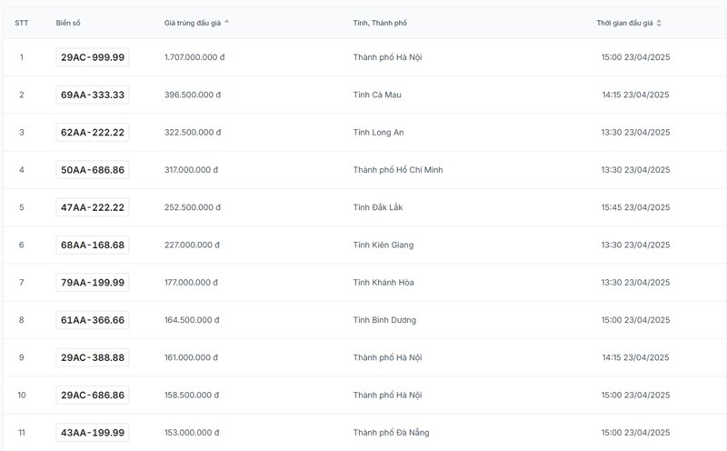Click the 15:45 23/04/2025 auction time
Image resolution: width=727 pixels, height=451 pixels.
point(635,207)
